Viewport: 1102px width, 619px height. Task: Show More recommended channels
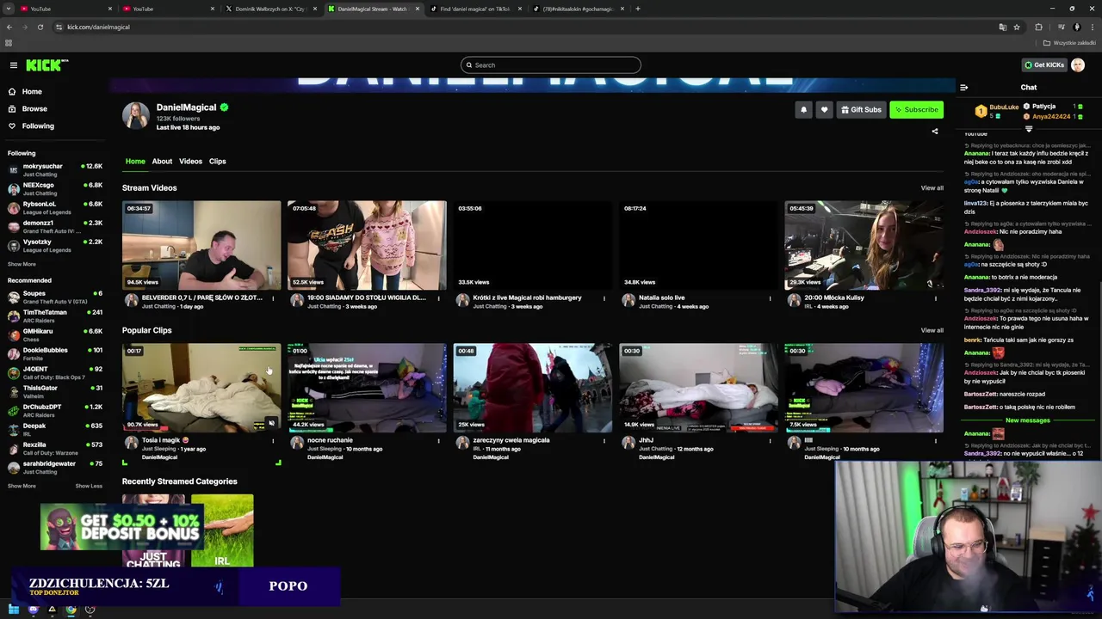pyautogui.click(x=22, y=486)
